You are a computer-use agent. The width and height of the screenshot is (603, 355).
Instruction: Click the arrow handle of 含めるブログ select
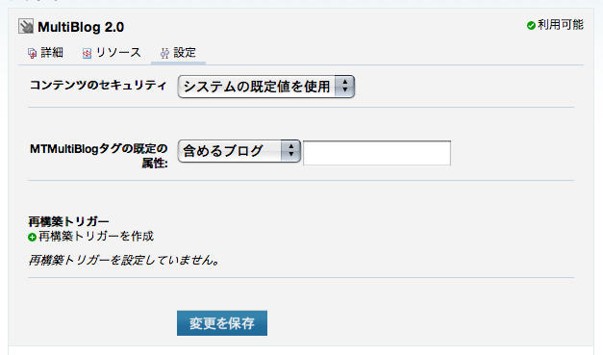pos(290,151)
